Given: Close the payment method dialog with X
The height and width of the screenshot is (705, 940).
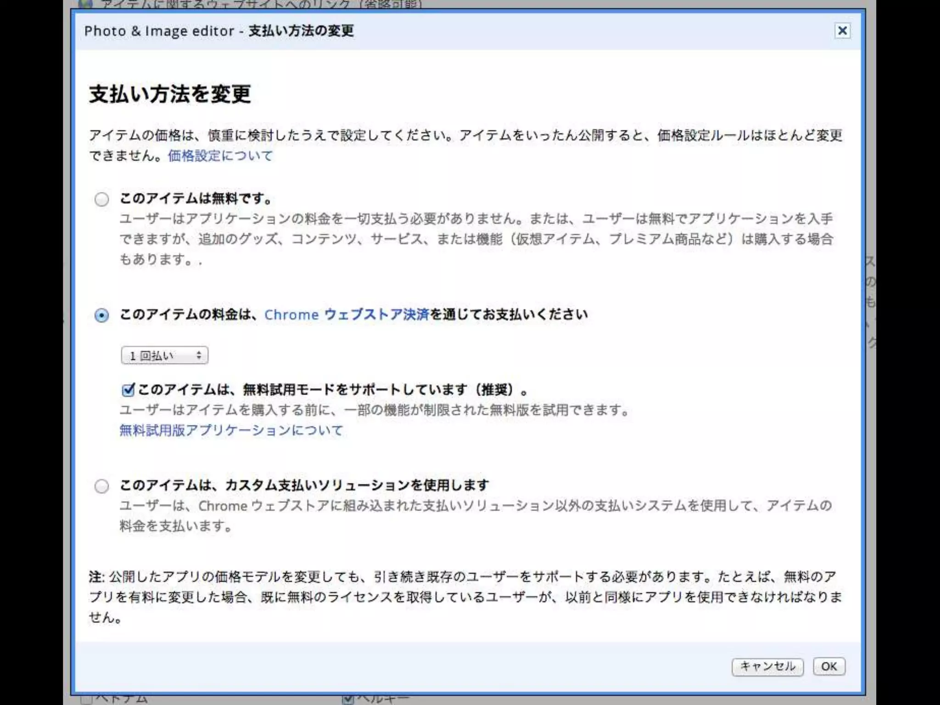Looking at the screenshot, I should 842,31.
